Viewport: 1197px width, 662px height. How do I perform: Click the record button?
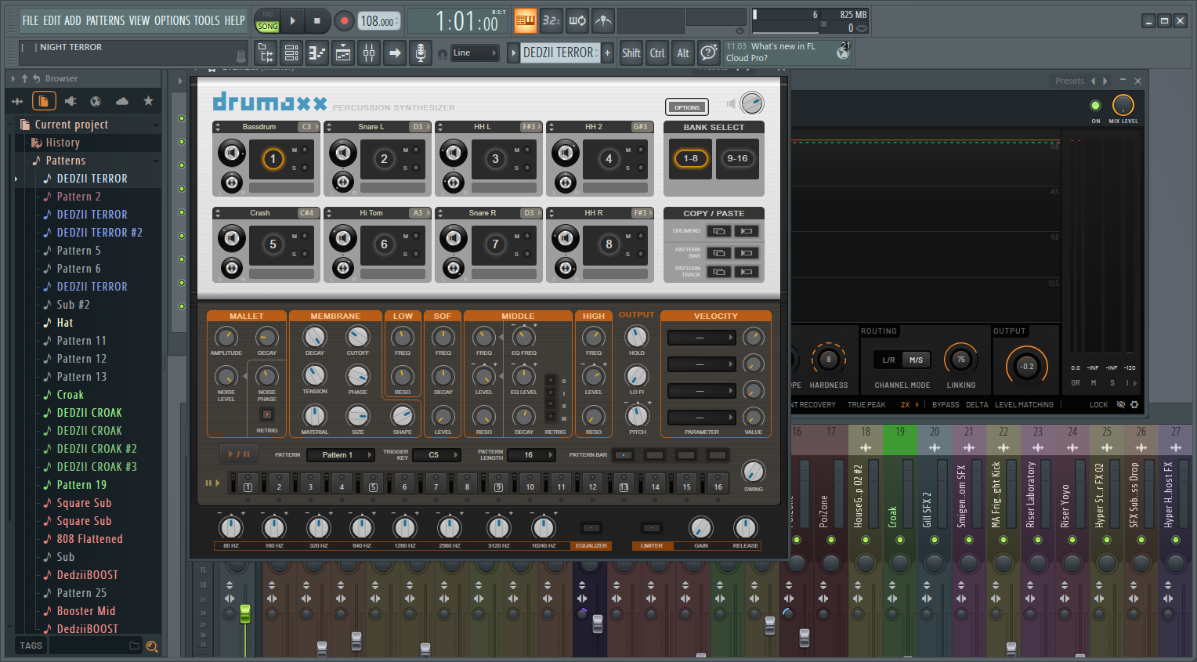[343, 21]
